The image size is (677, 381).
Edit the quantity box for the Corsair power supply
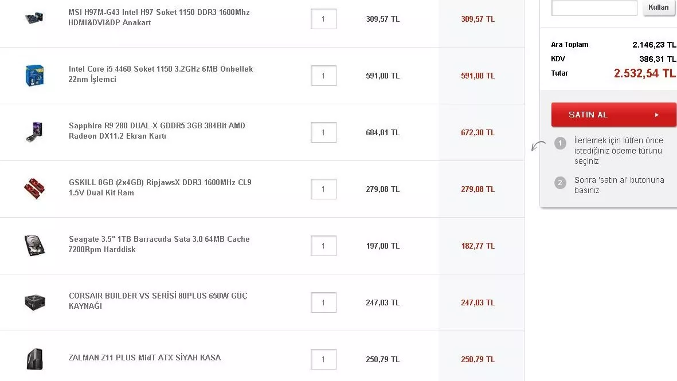point(323,303)
